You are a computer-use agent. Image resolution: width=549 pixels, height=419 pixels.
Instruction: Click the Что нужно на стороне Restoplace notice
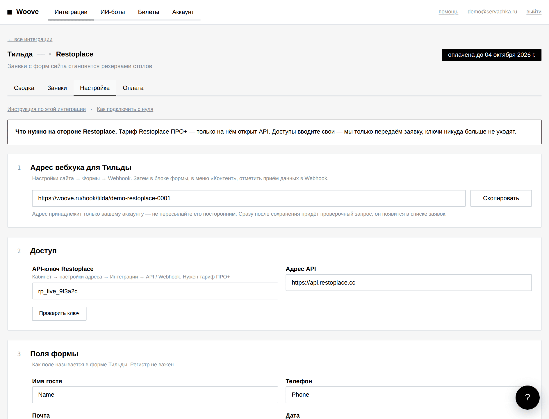274,132
